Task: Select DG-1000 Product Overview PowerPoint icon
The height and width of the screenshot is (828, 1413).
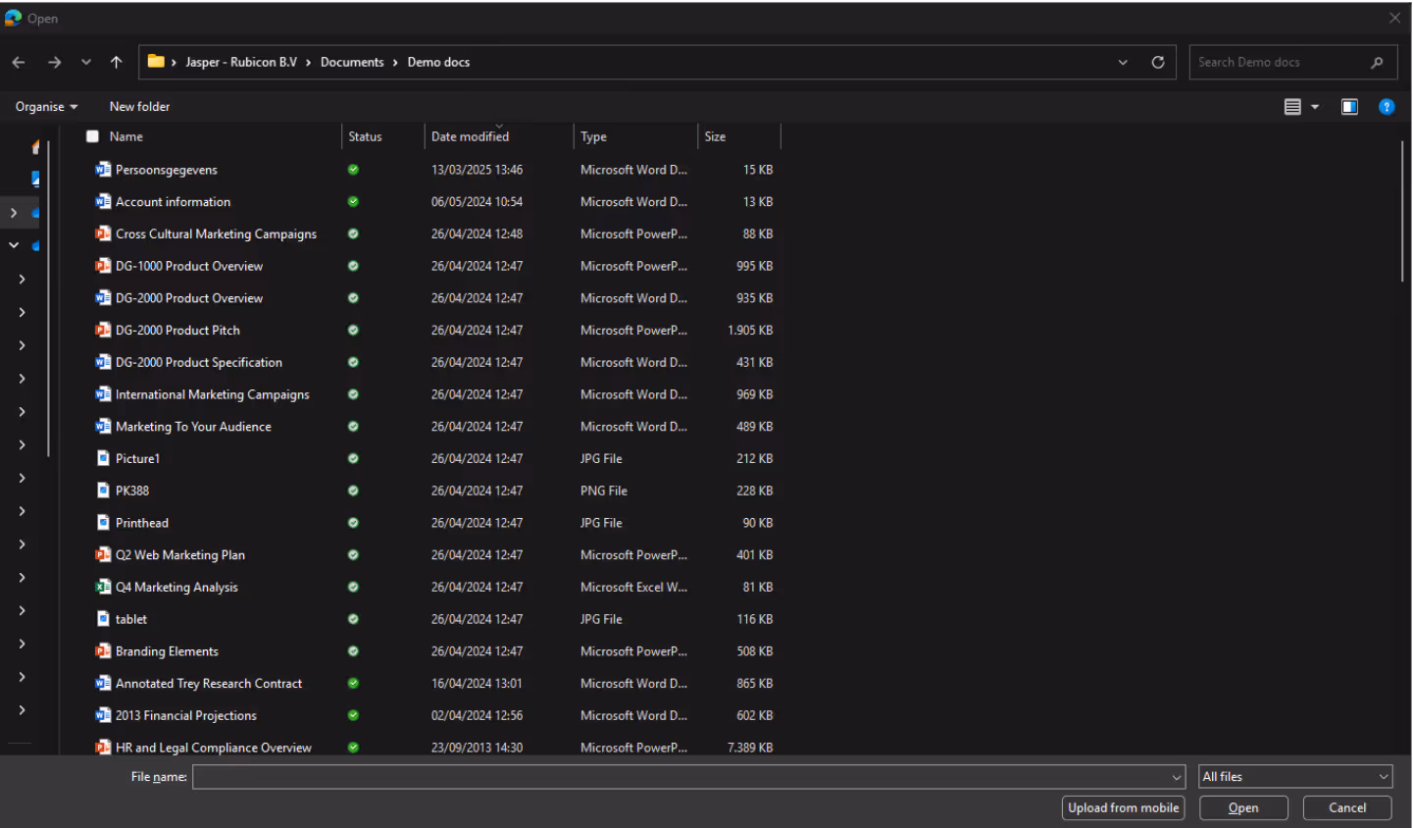Action: [x=103, y=266]
